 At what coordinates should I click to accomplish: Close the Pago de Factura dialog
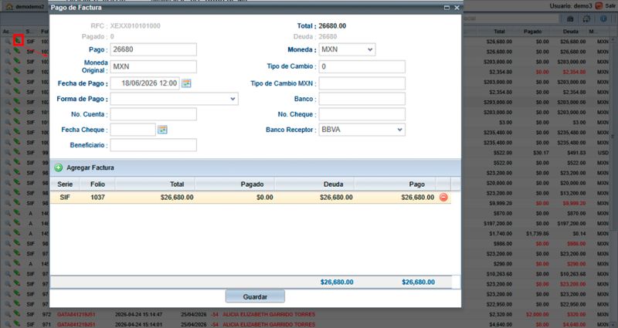coord(457,8)
